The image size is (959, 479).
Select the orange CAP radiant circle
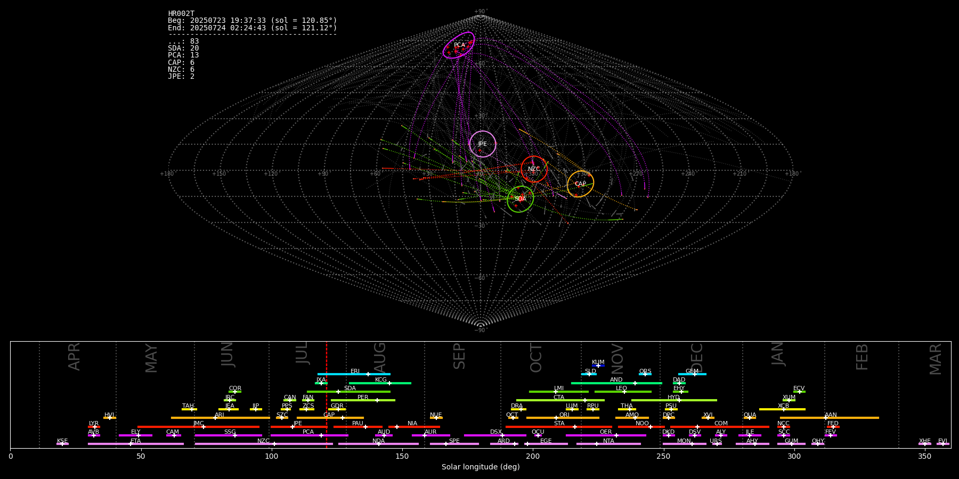[580, 184]
